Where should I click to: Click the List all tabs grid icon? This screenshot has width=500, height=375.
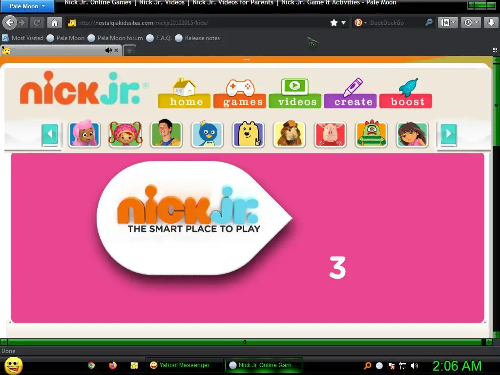495,50
